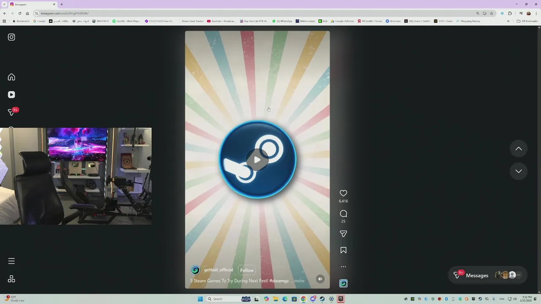The height and width of the screenshot is (304, 541).
Task: Open the Meta apps grid icon
Action: click(x=11, y=279)
